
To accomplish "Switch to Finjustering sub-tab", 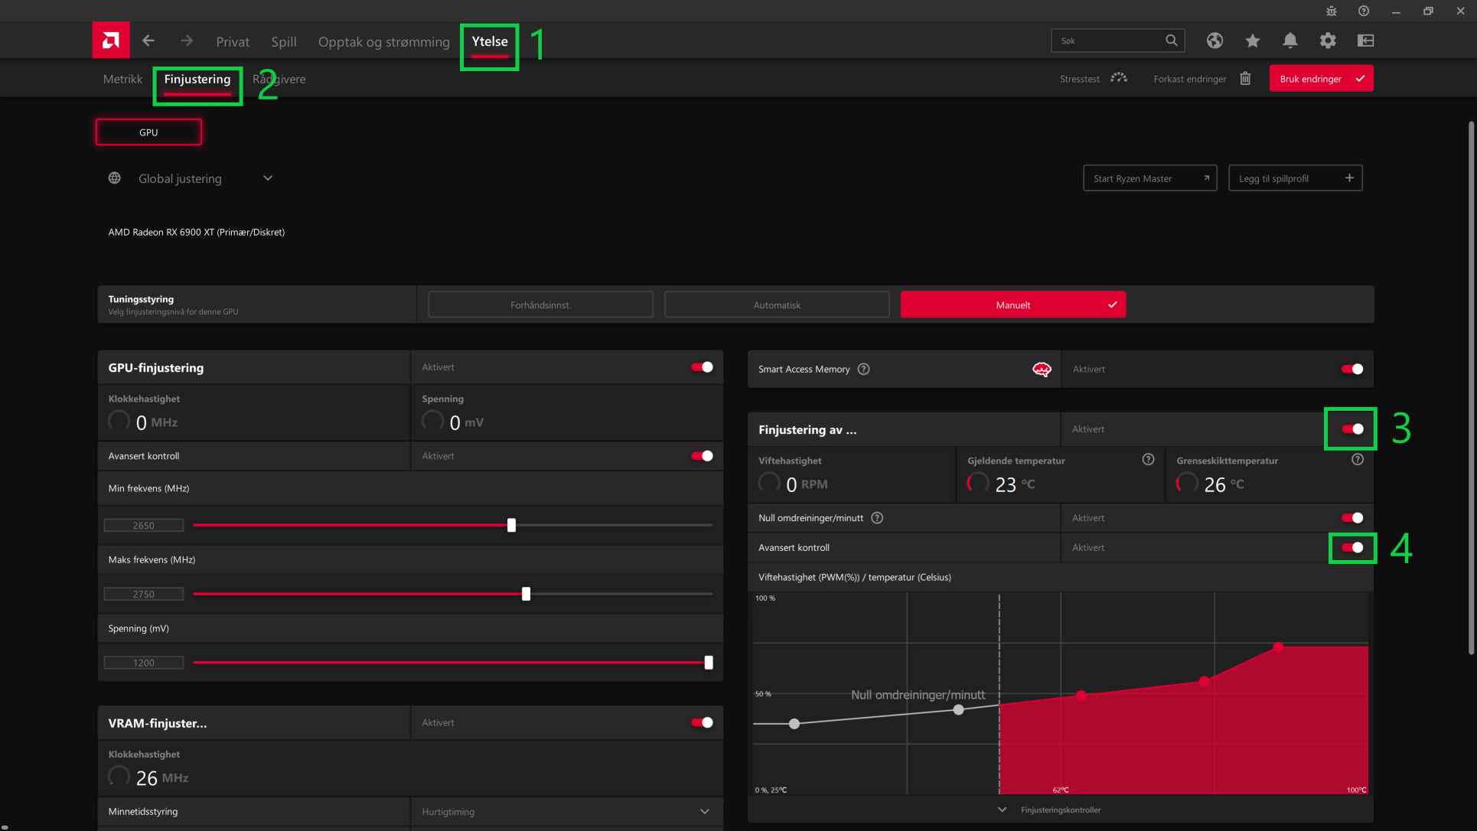I will point(197,79).
